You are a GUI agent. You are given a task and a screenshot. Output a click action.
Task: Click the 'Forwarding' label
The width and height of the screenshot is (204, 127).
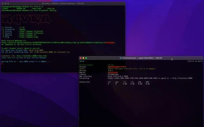84,78
